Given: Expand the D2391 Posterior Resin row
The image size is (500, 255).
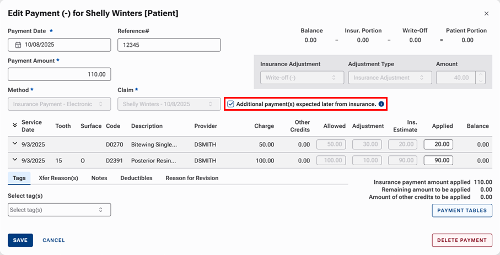Looking at the screenshot, I should coord(14,161).
